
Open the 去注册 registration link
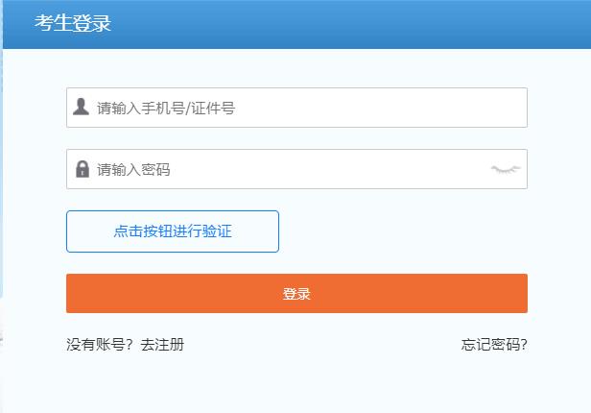tap(162, 345)
